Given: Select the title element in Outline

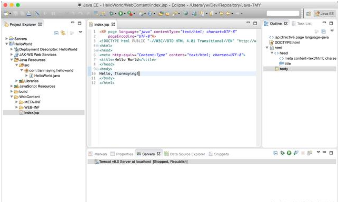Looking at the screenshot, I should coord(287,63).
